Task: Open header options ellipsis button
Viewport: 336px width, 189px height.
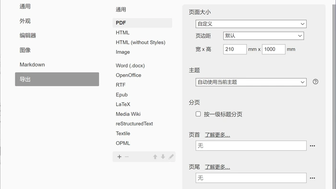Action: click(312, 146)
